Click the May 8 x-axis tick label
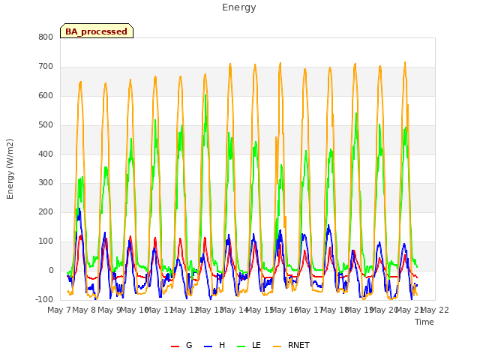 tap(84, 310)
